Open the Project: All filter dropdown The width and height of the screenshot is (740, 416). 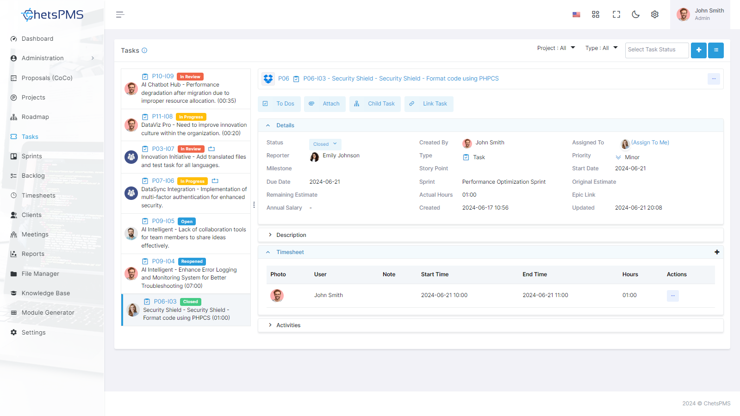[556, 48]
